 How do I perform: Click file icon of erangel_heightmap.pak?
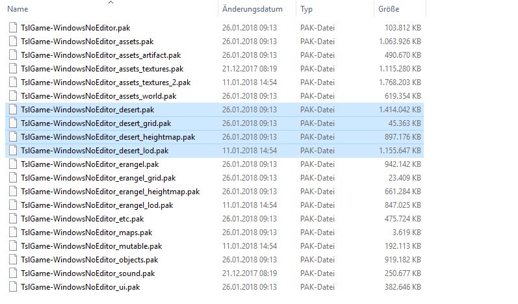tap(13, 192)
